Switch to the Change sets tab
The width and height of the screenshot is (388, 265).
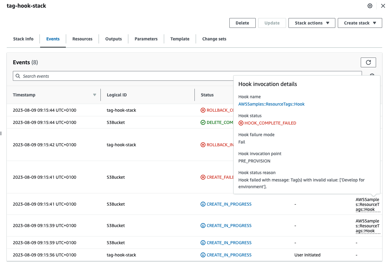coord(214,39)
